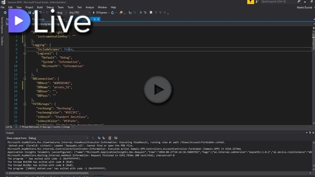
Task: Click the yellow notification flag icon
Action: pos(251,2)
